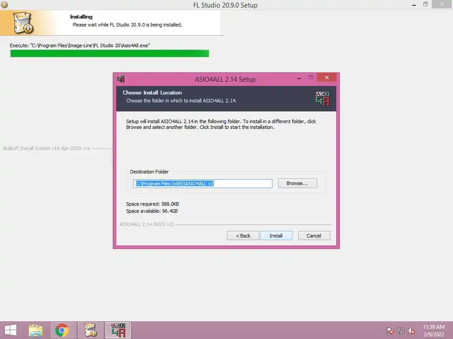Click the 'ASIO4ALL 2.14 (NSIS v2)' label
The width and height of the screenshot is (453, 339).
pos(146,224)
